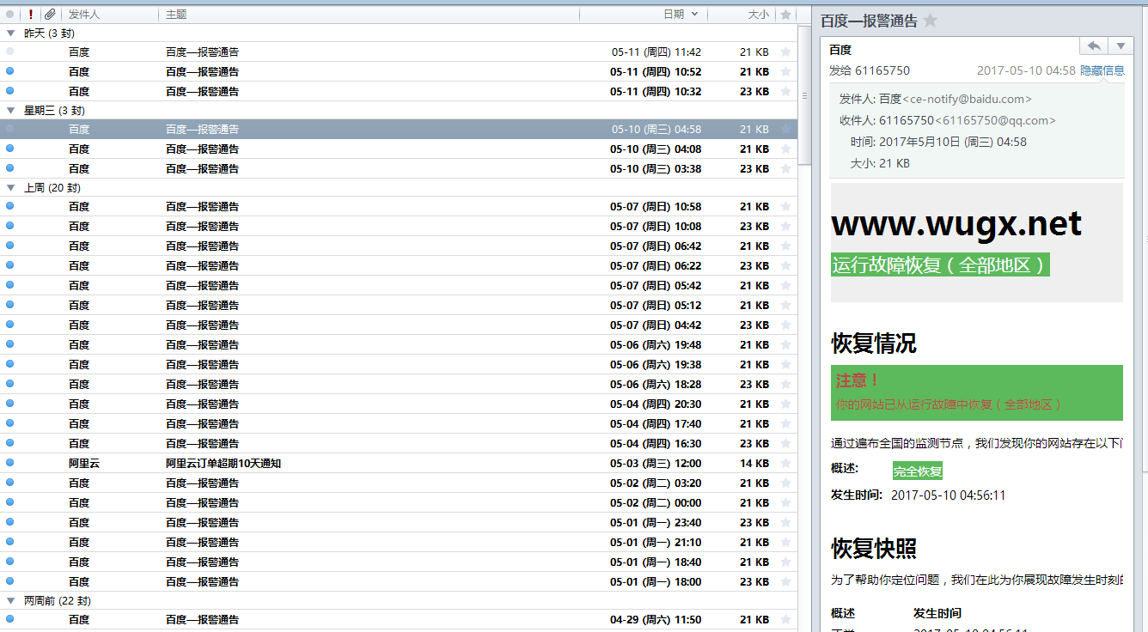Star the 05-07 10:58 email
Image resolution: width=1148 pixels, height=632 pixels.
(785, 206)
